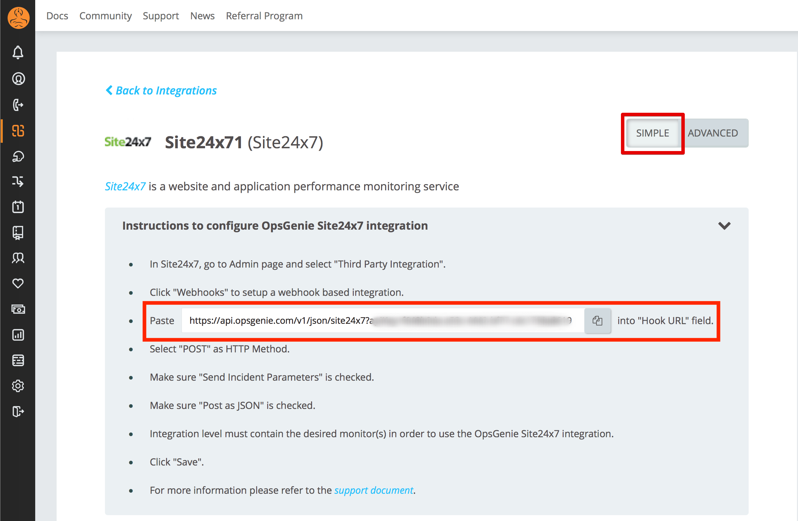Collapse the configuration instructions chevron

[724, 226]
